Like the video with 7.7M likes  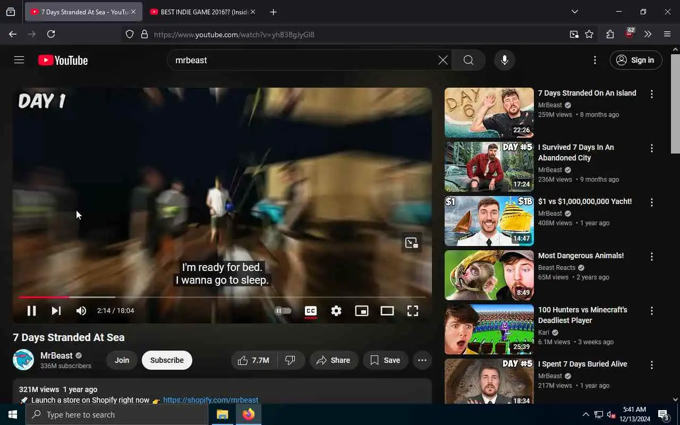[x=254, y=360]
